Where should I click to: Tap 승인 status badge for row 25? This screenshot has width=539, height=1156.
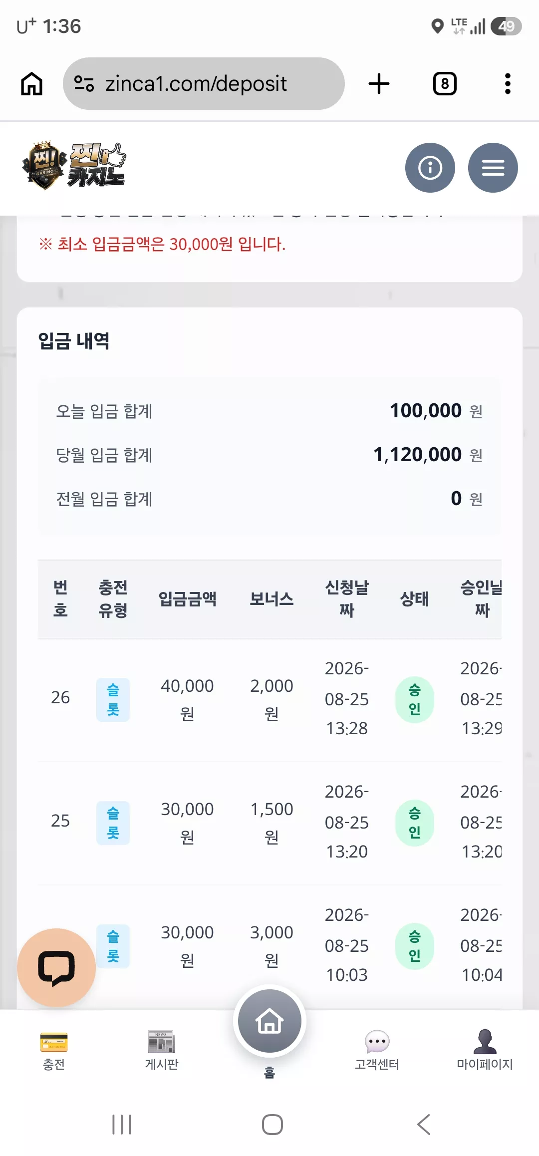tap(414, 823)
